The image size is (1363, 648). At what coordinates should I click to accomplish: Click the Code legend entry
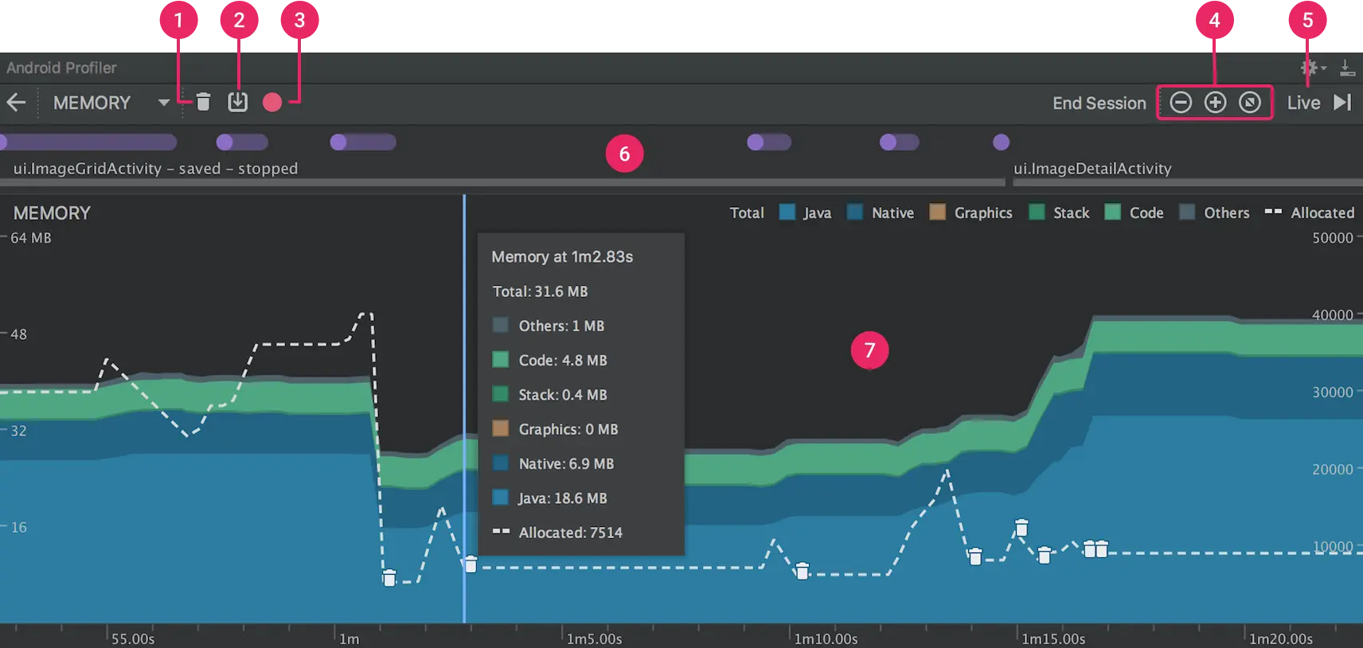click(1135, 213)
